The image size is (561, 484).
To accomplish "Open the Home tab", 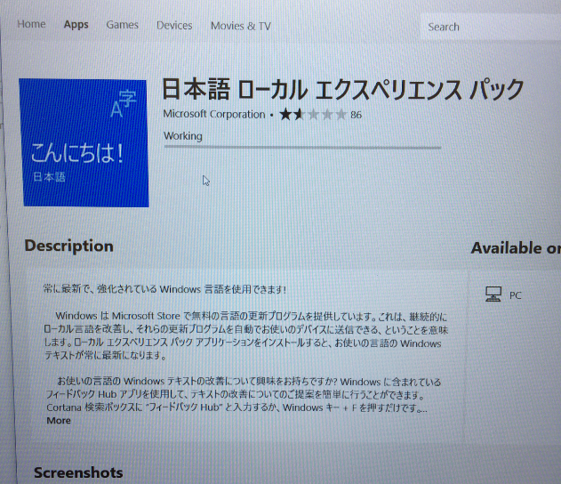I will (x=31, y=24).
